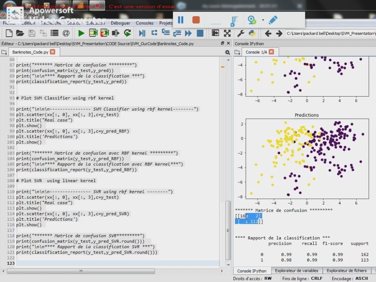Start debugging with the debug file icon
This screenshot has height=282, width=376.
pyautogui.click(x=142, y=33)
